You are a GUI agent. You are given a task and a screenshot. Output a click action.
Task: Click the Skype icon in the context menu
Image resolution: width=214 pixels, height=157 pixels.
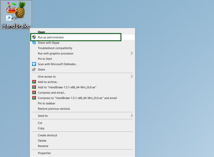coord(34,43)
